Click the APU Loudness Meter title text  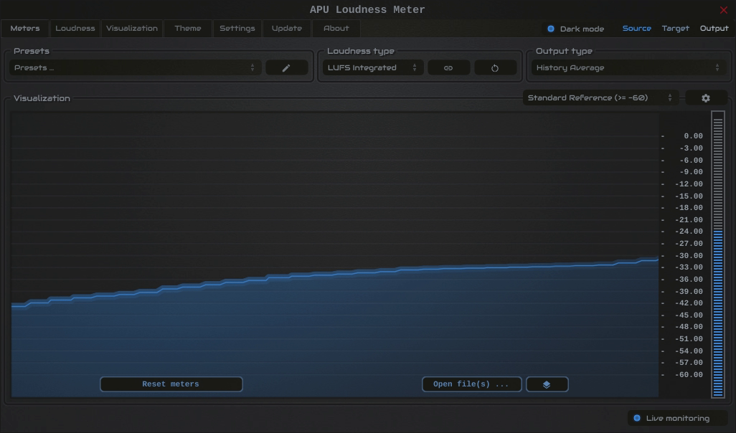coord(367,10)
